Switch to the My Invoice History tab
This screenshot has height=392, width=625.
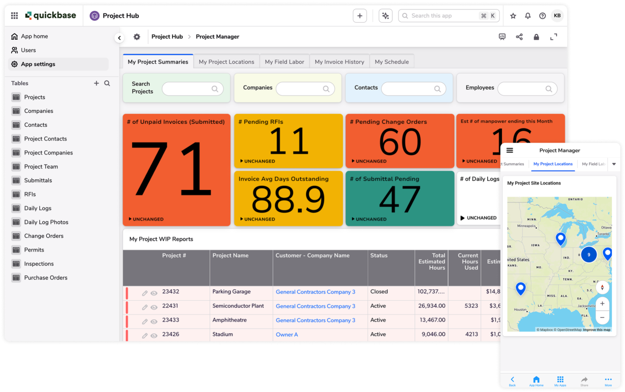339,61
